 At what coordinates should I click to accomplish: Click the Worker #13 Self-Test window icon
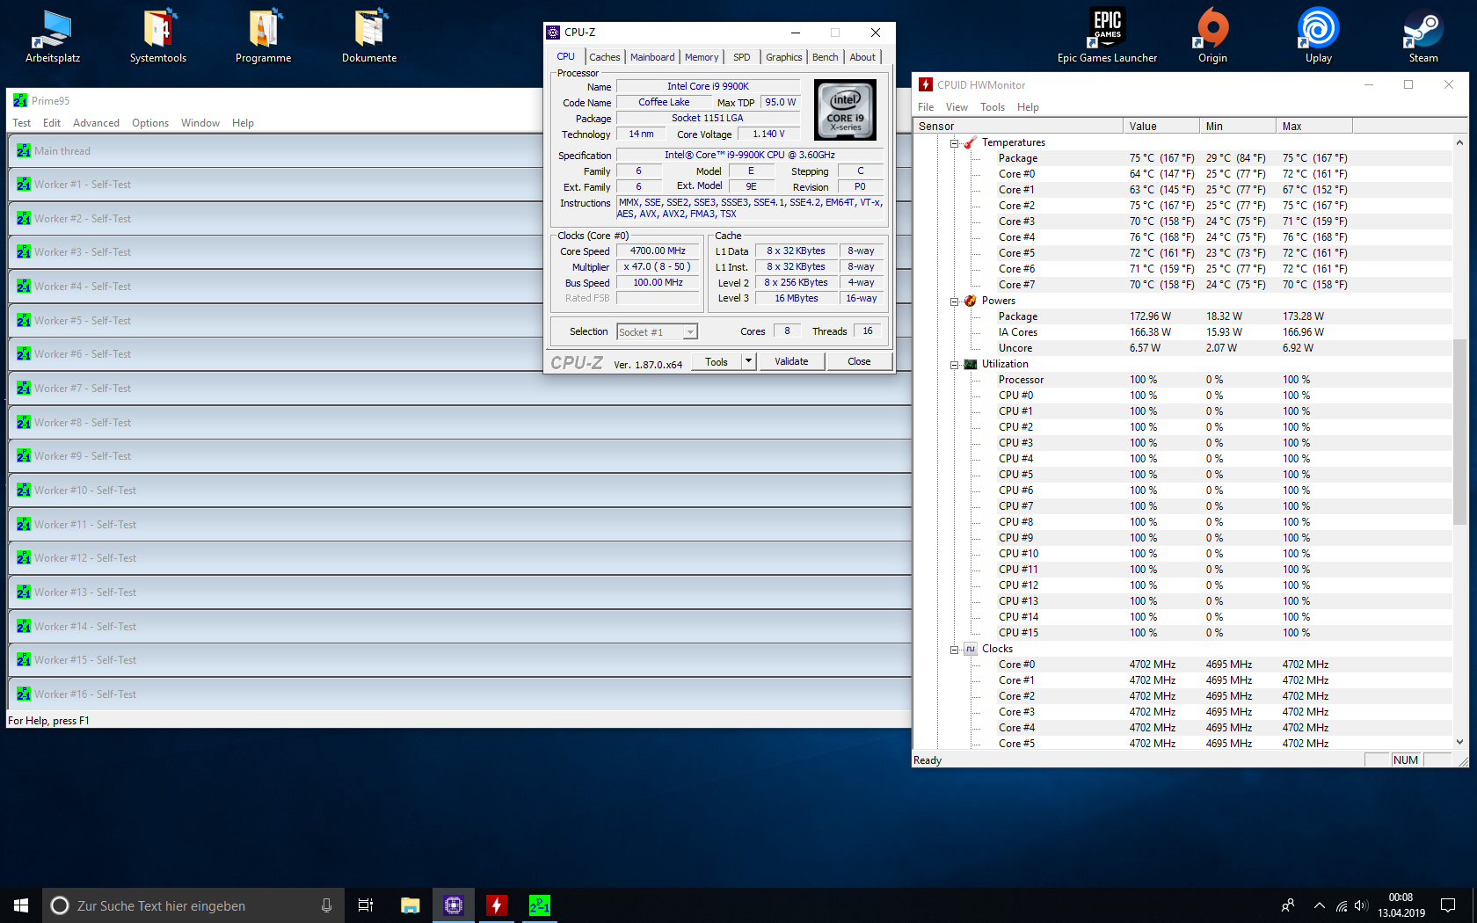tap(24, 592)
